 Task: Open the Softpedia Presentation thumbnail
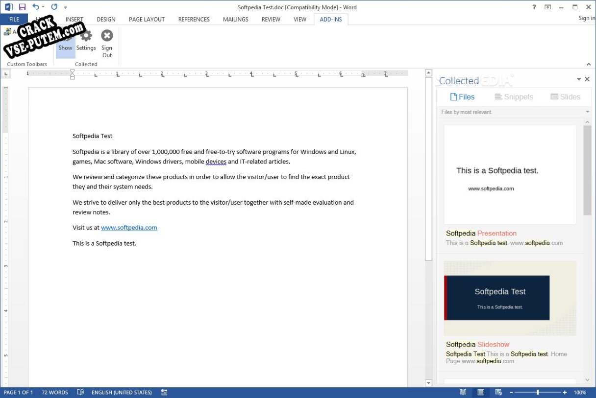point(510,174)
